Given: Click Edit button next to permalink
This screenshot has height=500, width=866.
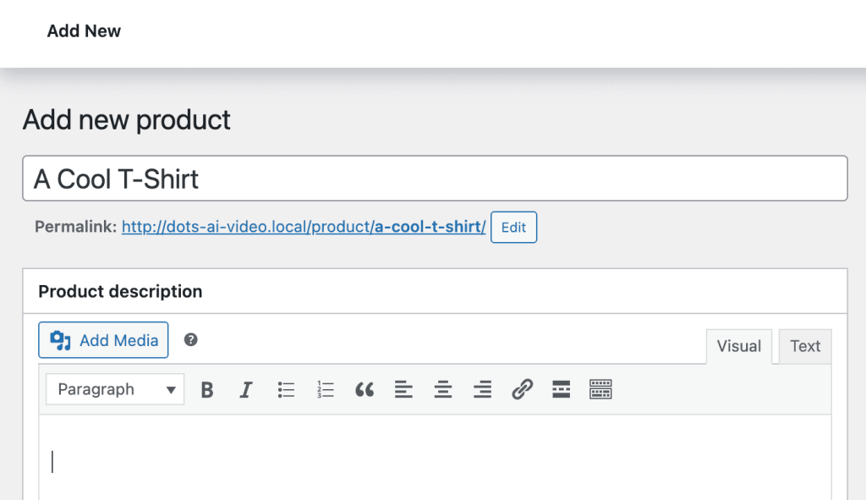Looking at the screenshot, I should click(513, 227).
